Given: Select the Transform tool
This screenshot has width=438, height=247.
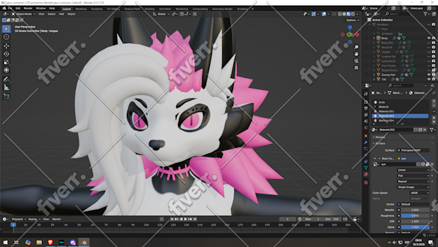Looking at the screenshot, I should (x=6, y=70).
